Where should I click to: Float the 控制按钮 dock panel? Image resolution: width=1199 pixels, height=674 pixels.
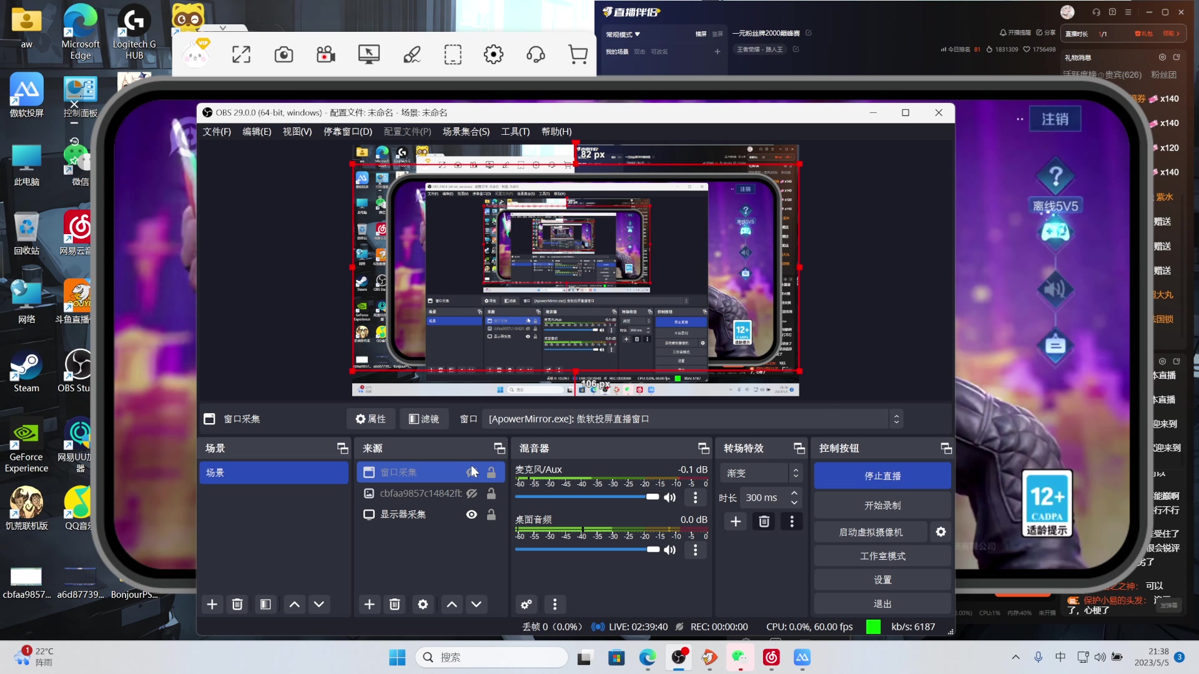click(x=947, y=448)
